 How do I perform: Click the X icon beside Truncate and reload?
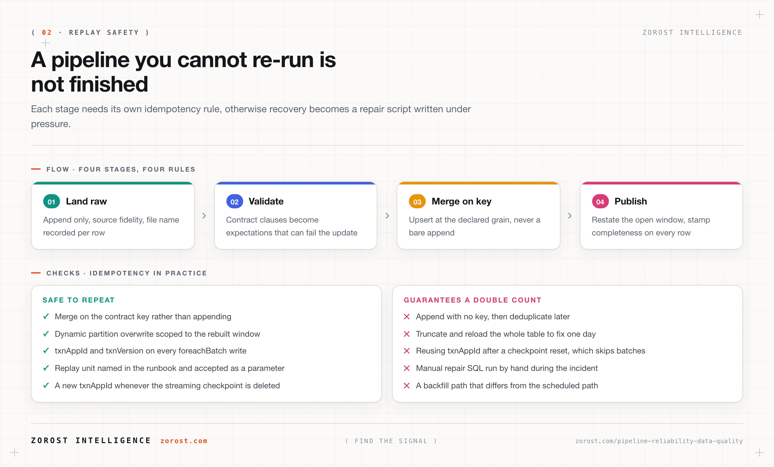point(407,334)
